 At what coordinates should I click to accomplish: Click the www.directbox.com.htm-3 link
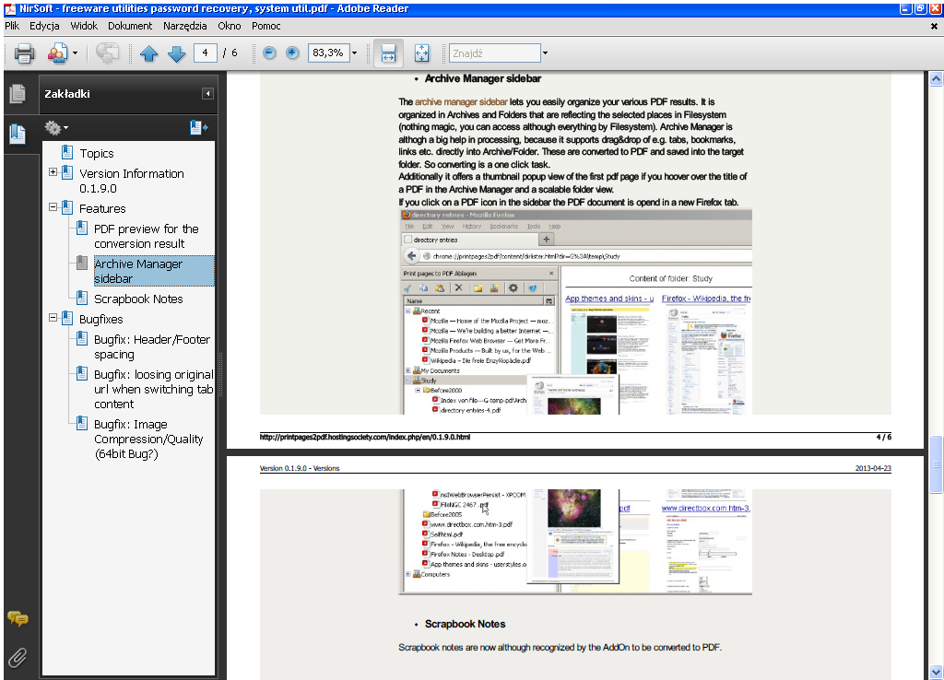point(706,509)
